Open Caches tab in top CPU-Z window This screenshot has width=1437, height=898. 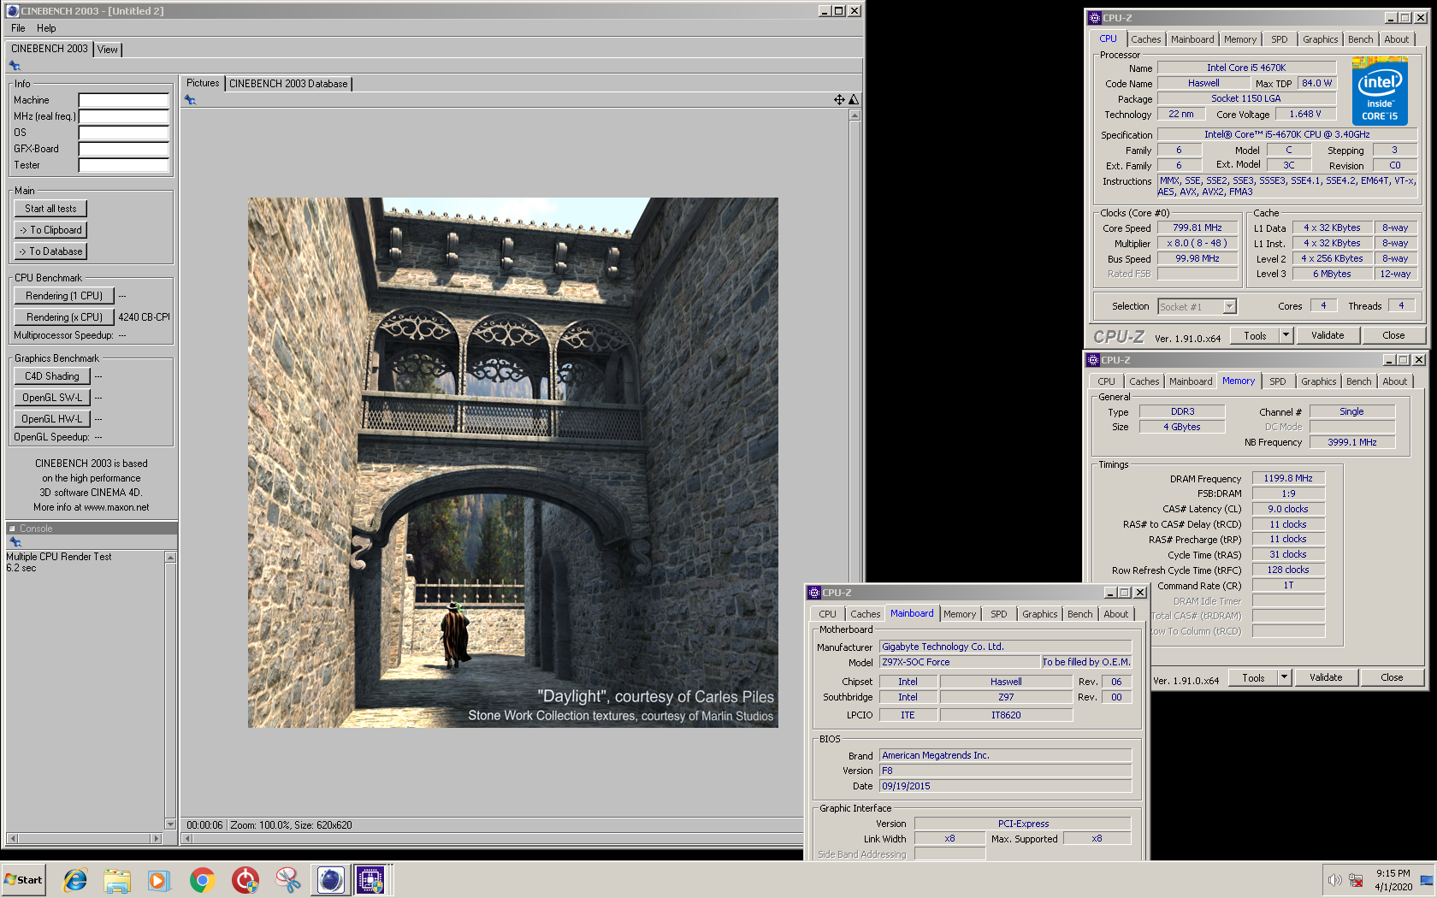click(x=1145, y=39)
